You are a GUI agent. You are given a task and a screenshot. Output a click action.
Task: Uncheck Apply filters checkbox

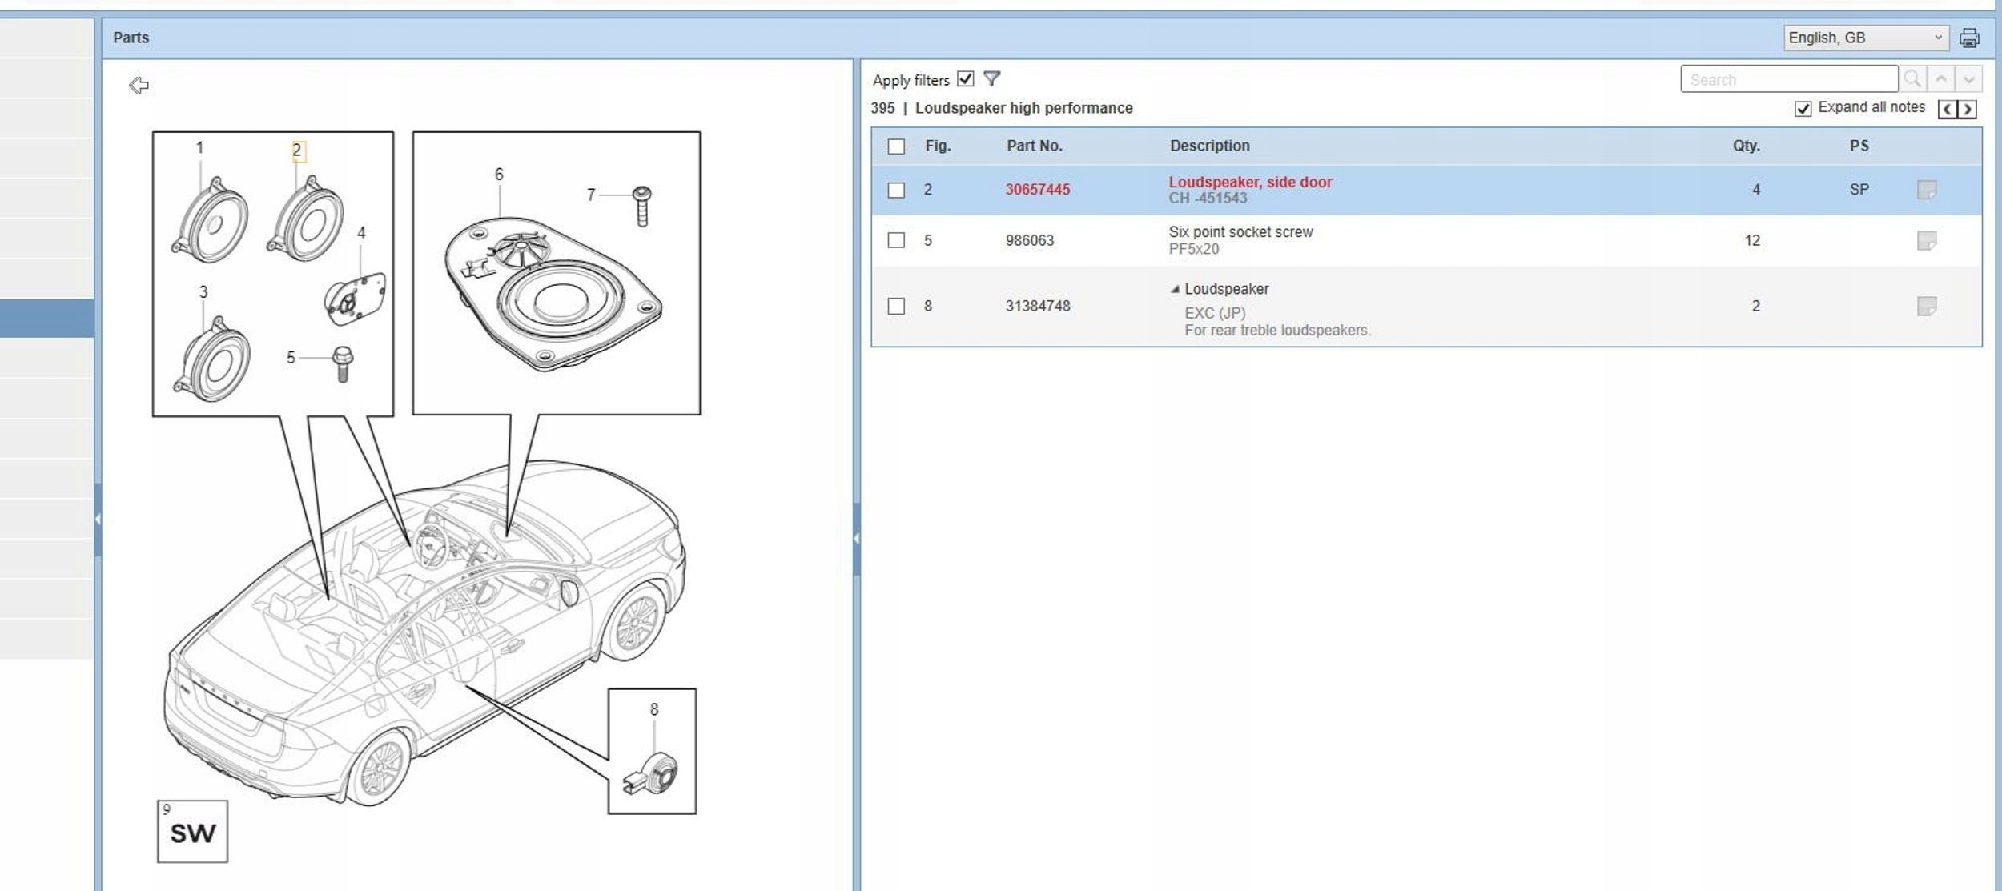tap(966, 78)
